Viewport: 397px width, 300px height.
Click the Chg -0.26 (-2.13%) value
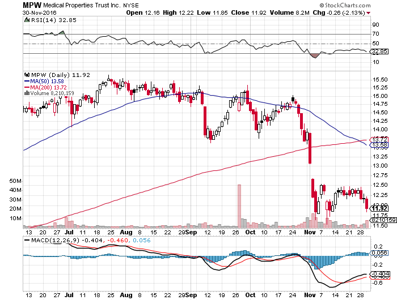[x=339, y=12]
